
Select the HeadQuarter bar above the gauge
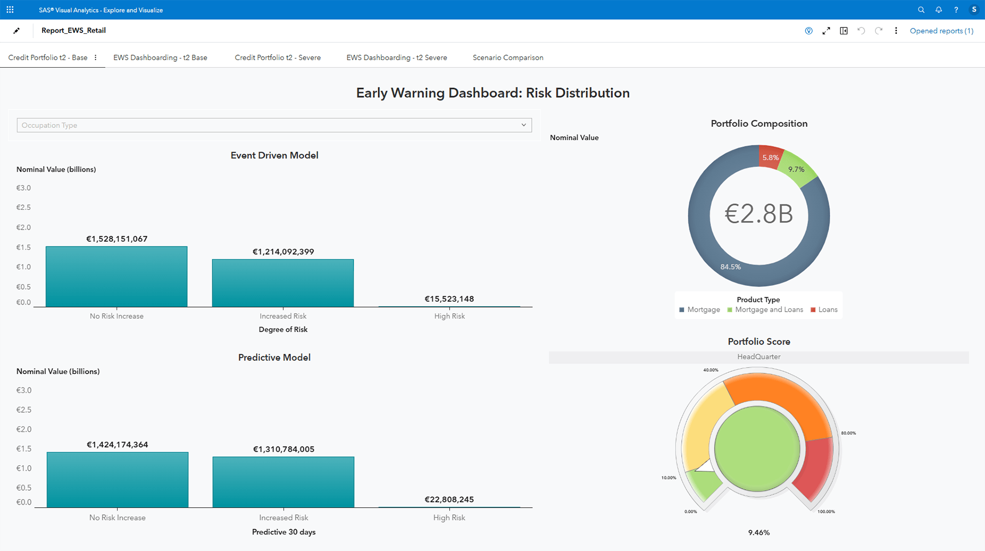758,356
